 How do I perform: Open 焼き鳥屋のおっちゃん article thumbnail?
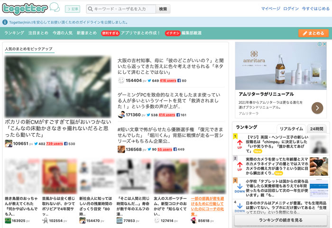pos(22,176)
